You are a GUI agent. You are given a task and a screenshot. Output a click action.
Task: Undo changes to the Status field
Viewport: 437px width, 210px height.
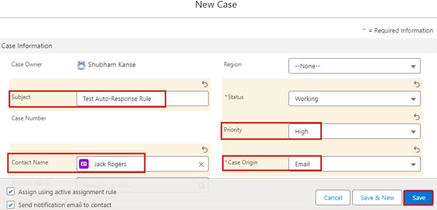pyautogui.click(x=417, y=84)
